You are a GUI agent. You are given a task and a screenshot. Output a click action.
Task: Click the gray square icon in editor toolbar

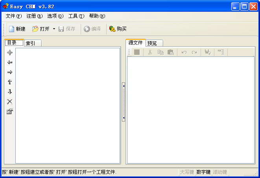point(137,52)
